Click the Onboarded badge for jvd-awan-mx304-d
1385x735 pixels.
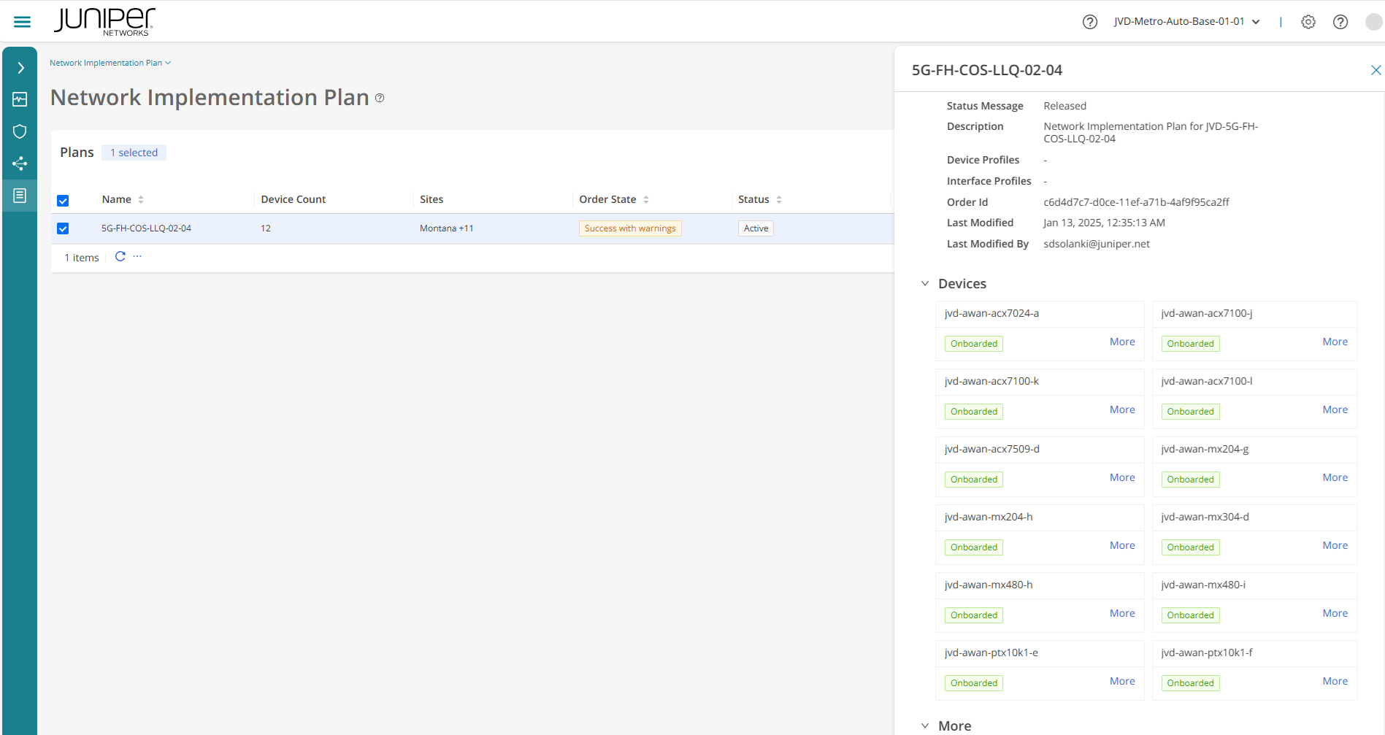[1190, 547]
